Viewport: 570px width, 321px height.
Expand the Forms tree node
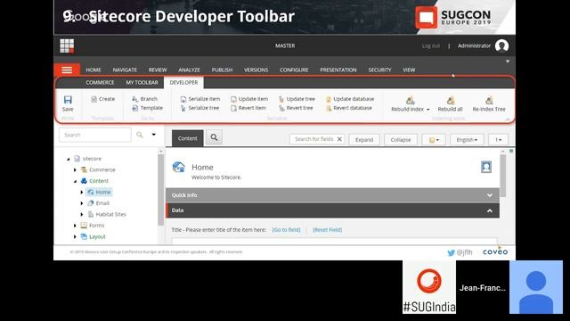click(75, 226)
